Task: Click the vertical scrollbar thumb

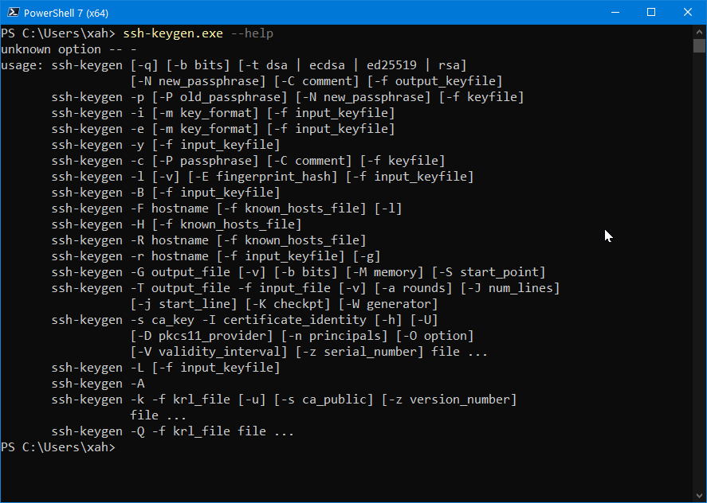Action: 699,46
